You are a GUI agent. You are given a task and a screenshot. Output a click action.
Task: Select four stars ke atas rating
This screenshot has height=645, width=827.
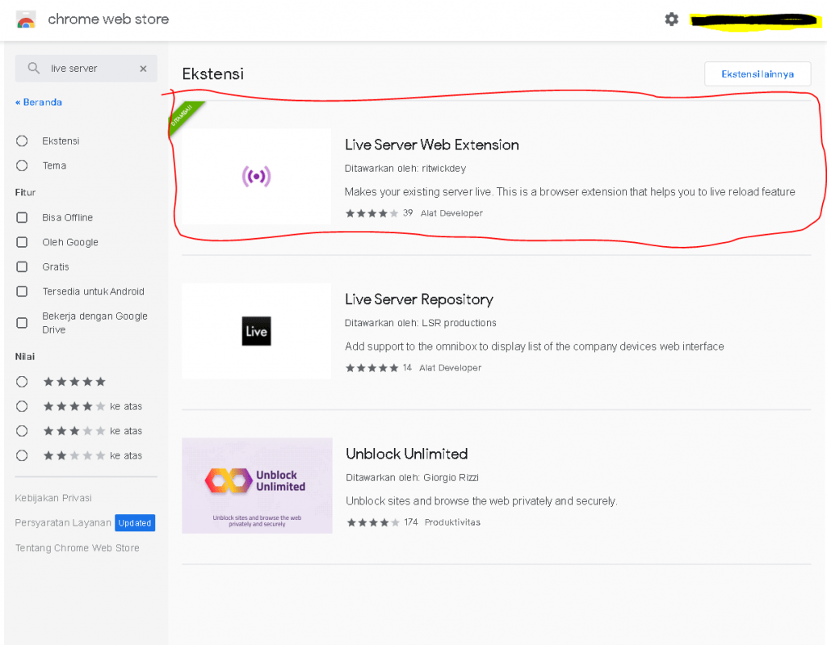point(22,406)
